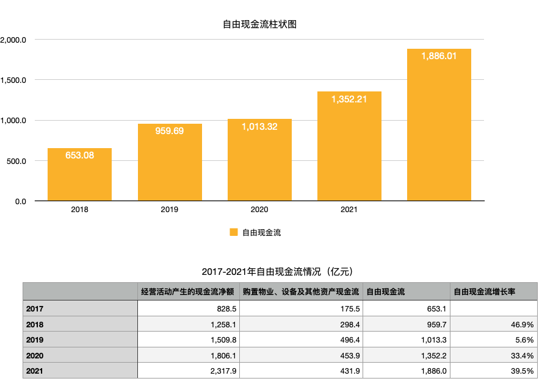Viewport: 553px width, 384px height.
Task: Click the bar labeled 653.08
Action: [79, 177]
